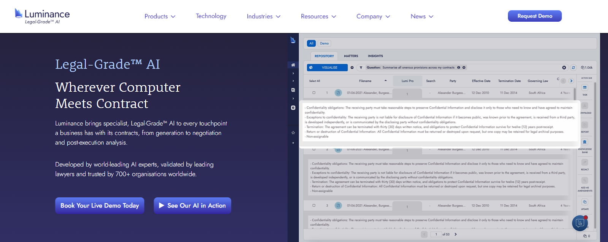Expand the News dropdown menu
The height and width of the screenshot is (242, 608).
(422, 16)
